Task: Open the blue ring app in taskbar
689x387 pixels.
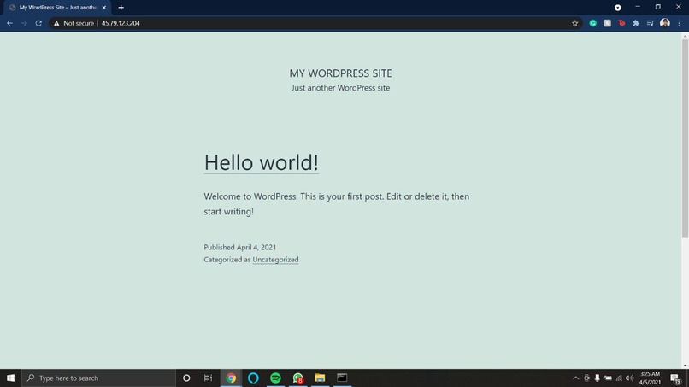Action: coord(253,378)
